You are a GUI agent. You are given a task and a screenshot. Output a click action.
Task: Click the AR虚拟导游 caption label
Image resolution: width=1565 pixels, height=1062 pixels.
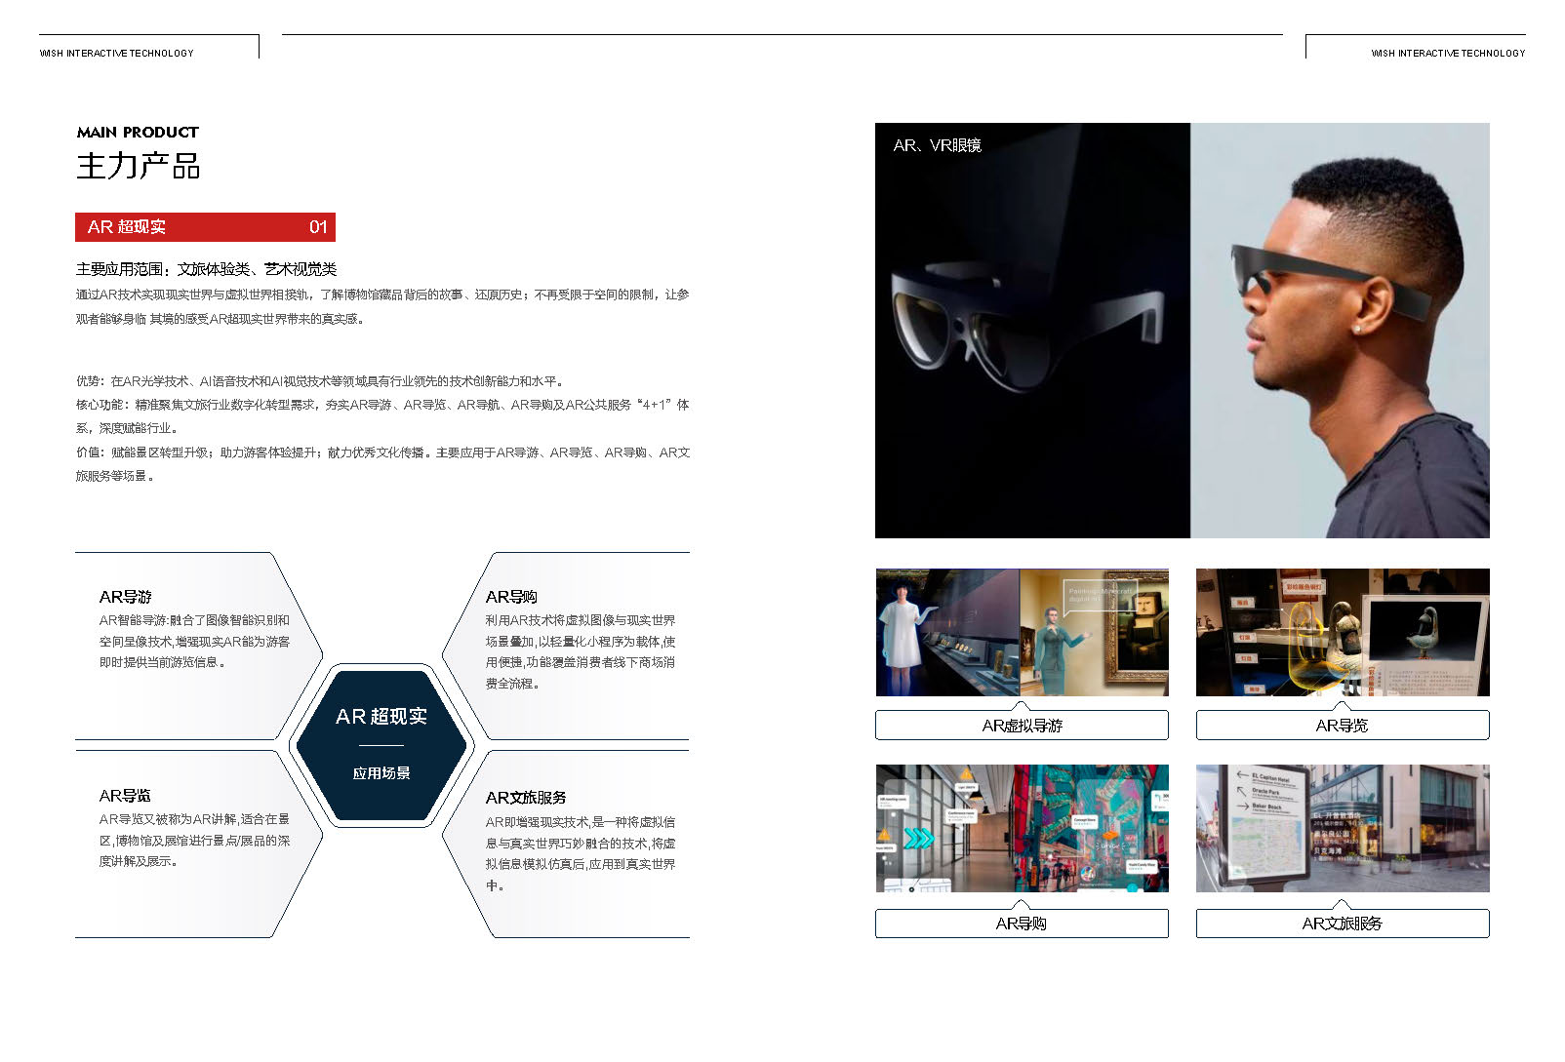(1022, 726)
